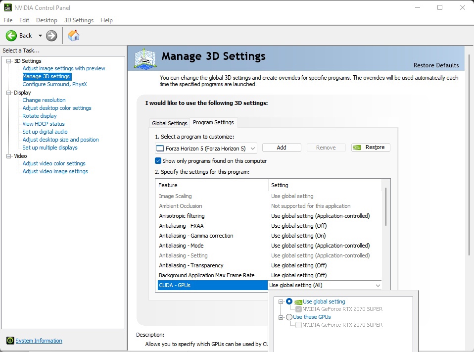Image resolution: width=474 pixels, height=352 pixels.
Task: Click the Add program button
Action: pos(282,148)
